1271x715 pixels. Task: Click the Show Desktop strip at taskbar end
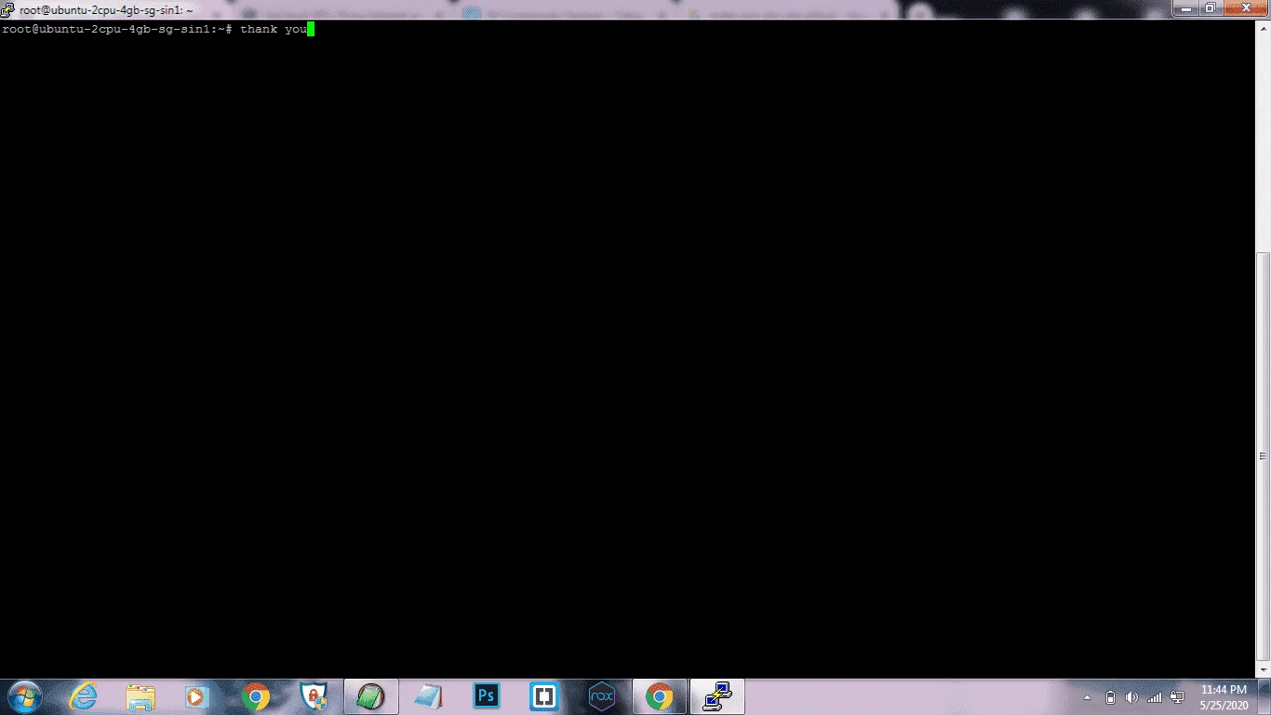pyautogui.click(x=1264, y=696)
